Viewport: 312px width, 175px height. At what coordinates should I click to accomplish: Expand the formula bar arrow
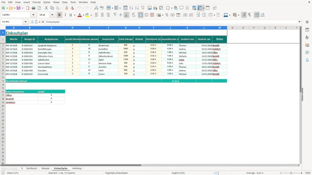click(x=300, y=22)
